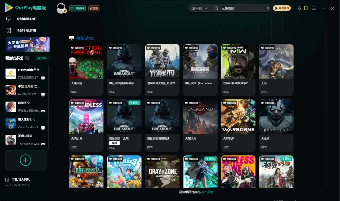Open 下载/导入列表 download list
Viewport: 340px width, 201px height.
point(21,179)
